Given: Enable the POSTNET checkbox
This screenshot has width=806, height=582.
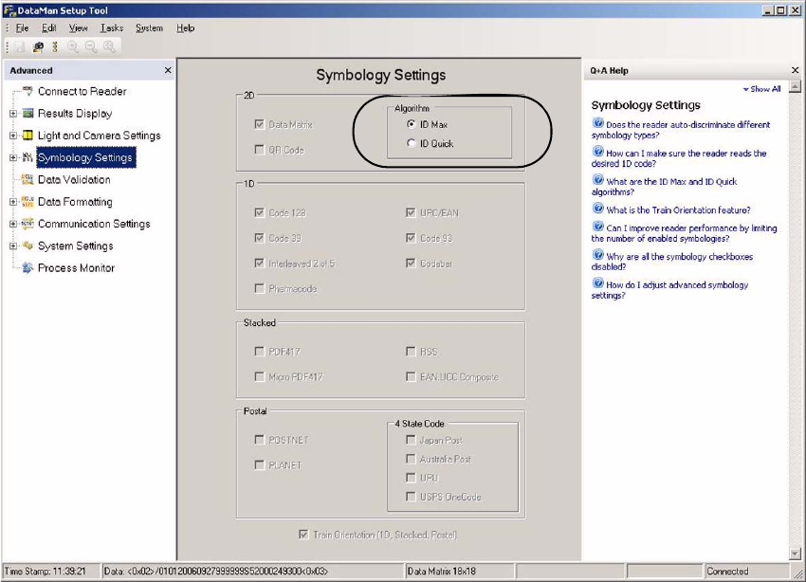Looking at the screenshot, I should tap(260, 440).
